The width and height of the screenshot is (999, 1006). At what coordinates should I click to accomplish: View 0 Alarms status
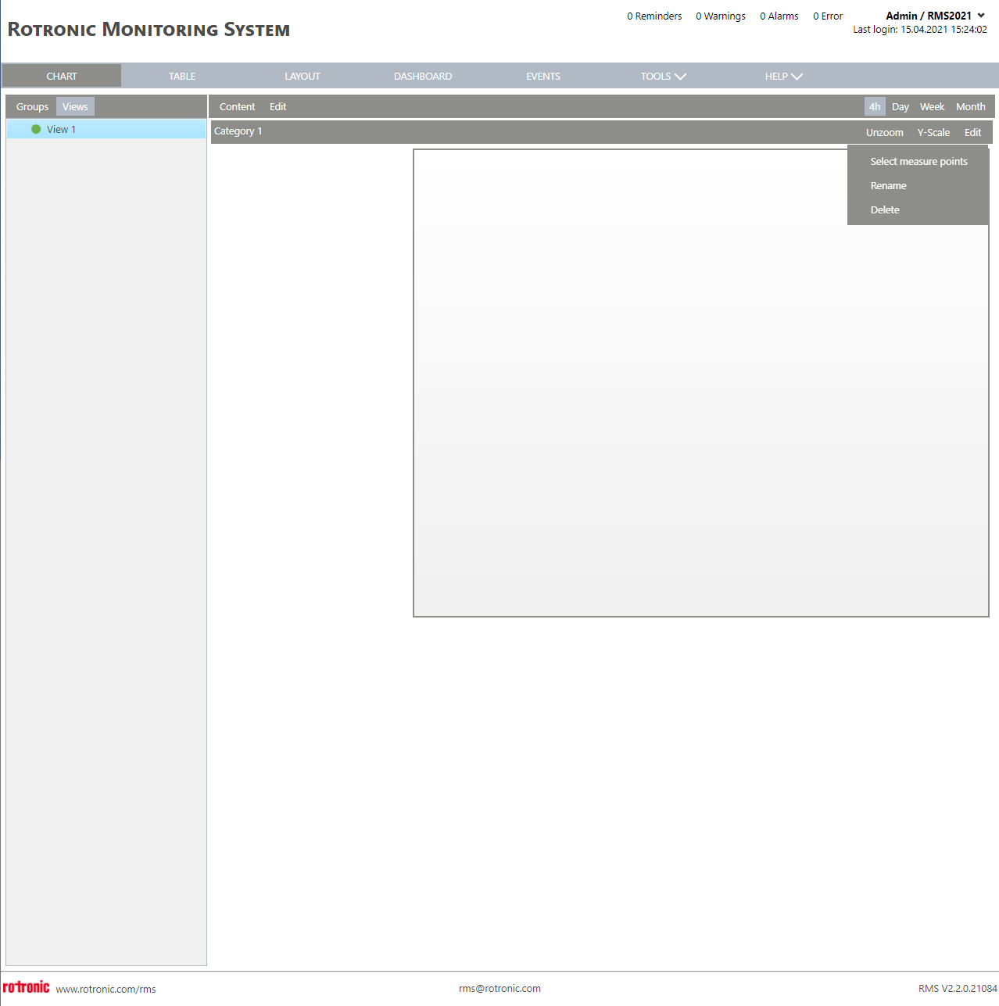pos(779,16)
